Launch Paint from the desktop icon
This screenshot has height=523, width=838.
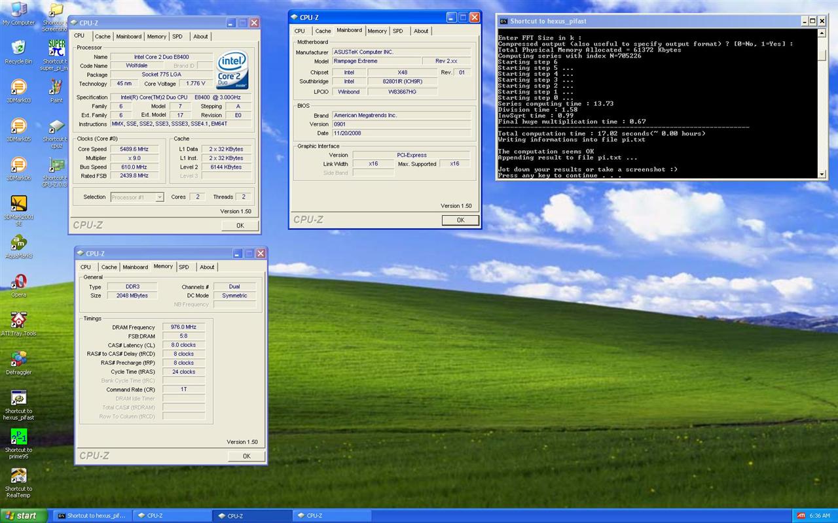pyautogui.click(x=56, y=87)
